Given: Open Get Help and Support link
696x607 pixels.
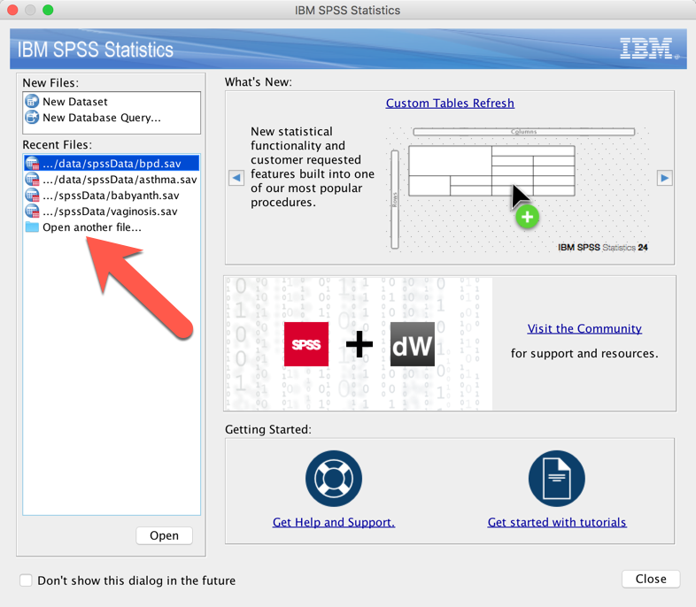Looking at the screenshot, I should [333, 522].
